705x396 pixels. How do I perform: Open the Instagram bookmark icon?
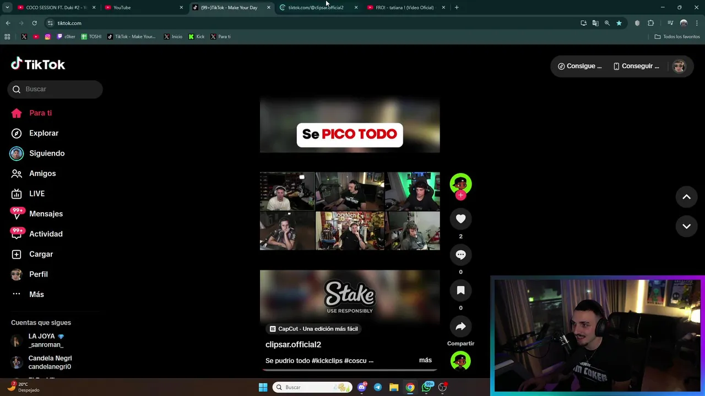coord(48,37)
